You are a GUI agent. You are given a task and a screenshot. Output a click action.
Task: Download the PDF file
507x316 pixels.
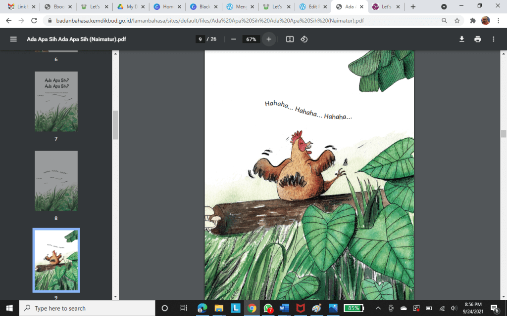[461, 39]
